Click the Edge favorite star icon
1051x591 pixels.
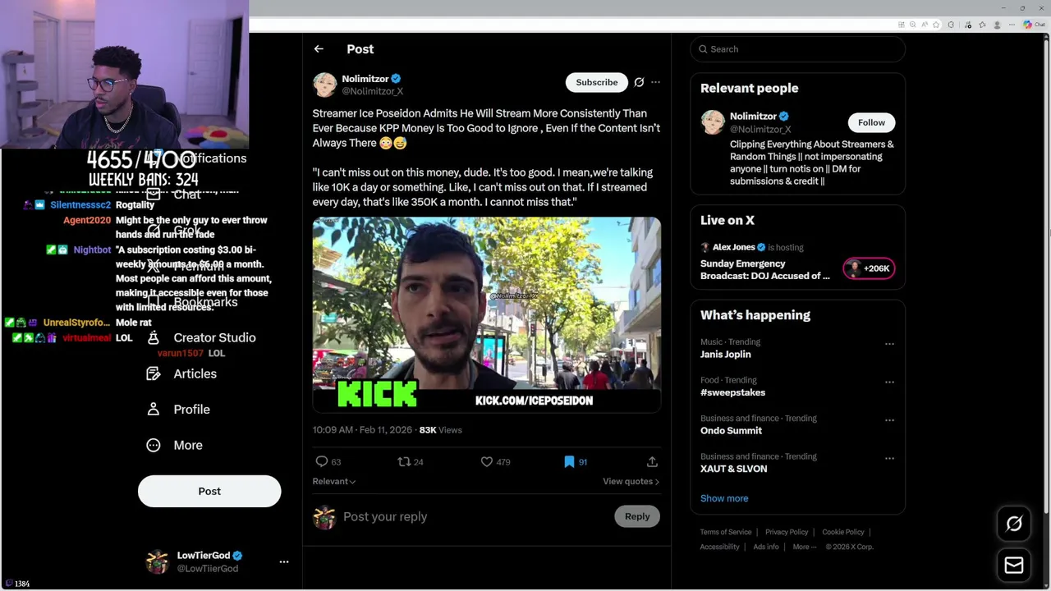[x=936, y=25]
